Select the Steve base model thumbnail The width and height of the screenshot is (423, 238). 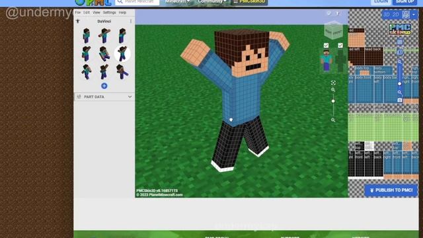point(327,61)
